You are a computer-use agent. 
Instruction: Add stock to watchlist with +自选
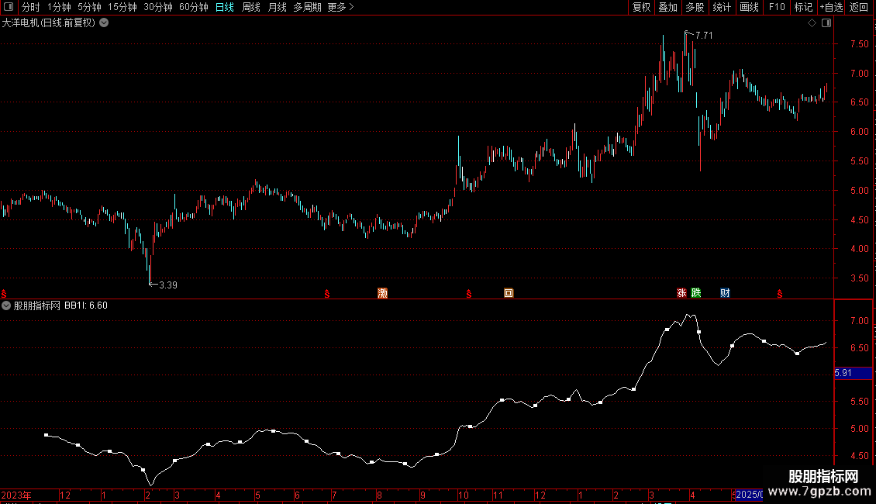pyautogui.click(x=831, y=7)
